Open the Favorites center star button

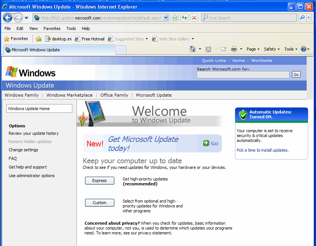16,39
